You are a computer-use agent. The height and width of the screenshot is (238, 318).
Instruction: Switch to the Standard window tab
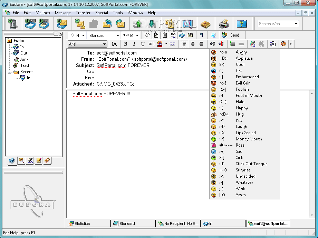tap(133, 224)
